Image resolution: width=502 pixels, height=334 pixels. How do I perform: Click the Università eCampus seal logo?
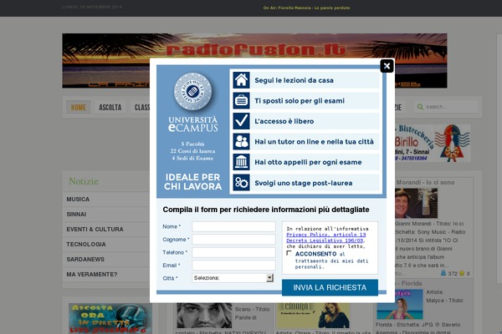coord(192,91)
